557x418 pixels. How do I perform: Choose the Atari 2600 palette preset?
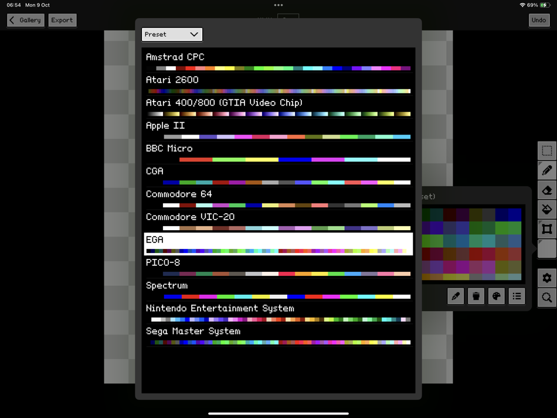(278, 84)
